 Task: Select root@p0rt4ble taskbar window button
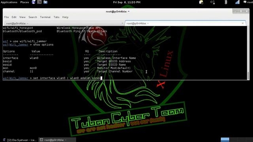pyautogui.click(x=57, y=140)
